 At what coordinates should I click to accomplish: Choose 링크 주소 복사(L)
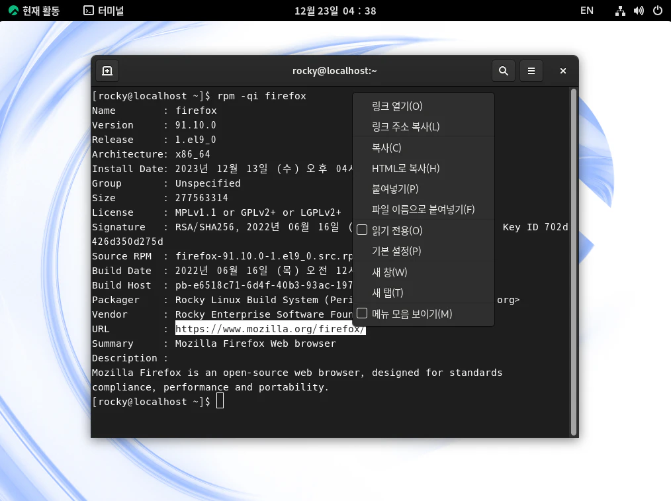click(x=424, y=126)
